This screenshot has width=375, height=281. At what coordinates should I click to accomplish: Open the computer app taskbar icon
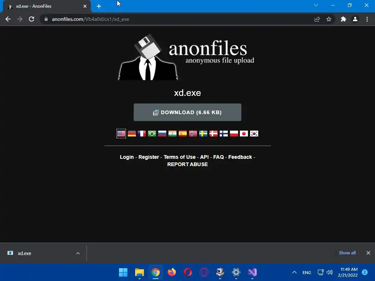point(220,272)
